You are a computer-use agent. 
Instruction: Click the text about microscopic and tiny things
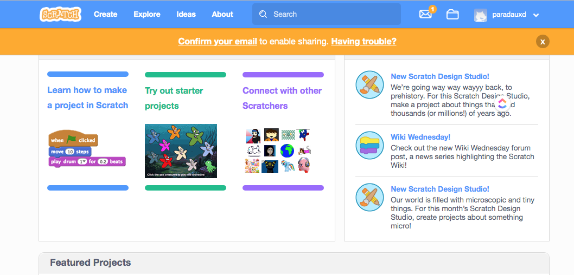462,213
